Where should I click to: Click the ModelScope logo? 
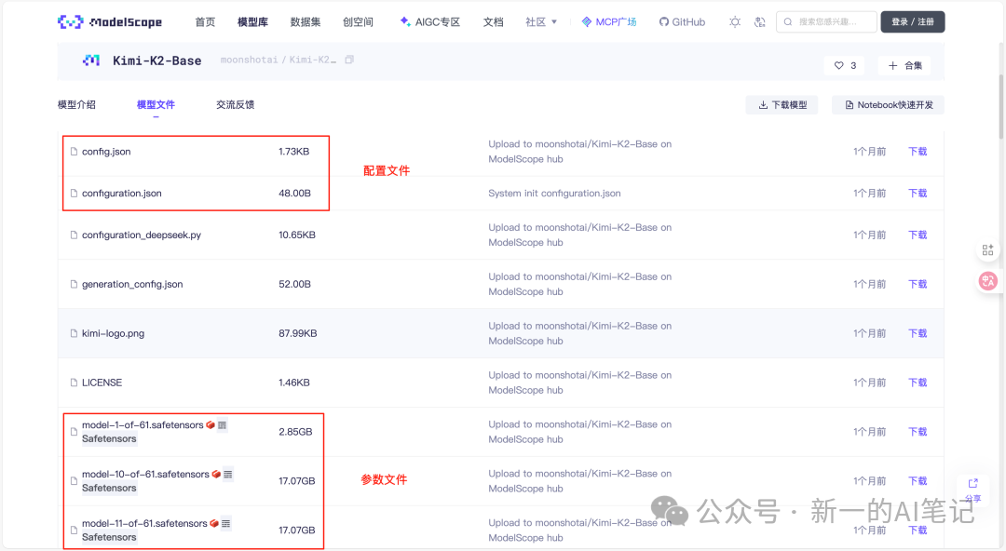click(x=110, y=21)
